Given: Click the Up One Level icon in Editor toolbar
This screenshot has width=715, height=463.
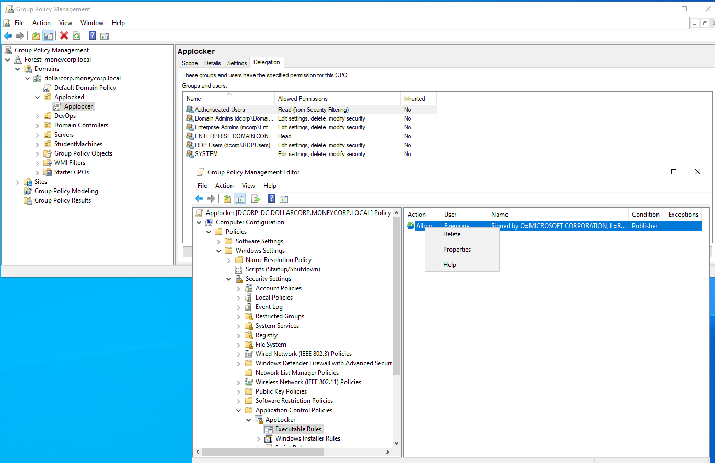Looking at the screenshot, I should 227,198.
